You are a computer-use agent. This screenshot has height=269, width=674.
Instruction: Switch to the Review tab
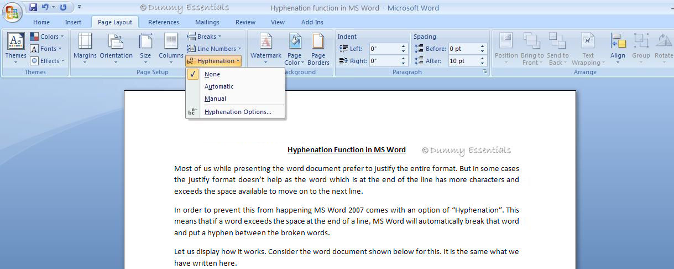(245, 22)
